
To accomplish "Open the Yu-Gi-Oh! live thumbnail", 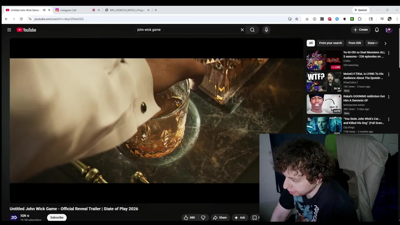I will click(x=324, y=60).
